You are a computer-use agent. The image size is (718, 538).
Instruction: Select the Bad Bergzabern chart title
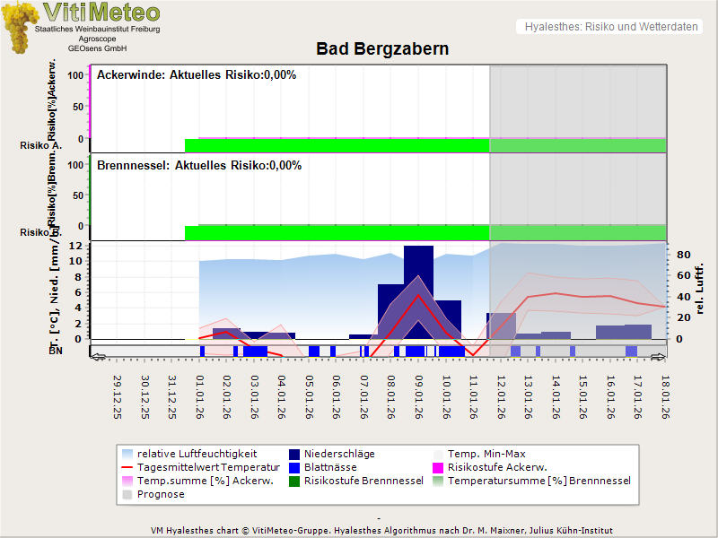pyautogui.click(x=382, y=48)
